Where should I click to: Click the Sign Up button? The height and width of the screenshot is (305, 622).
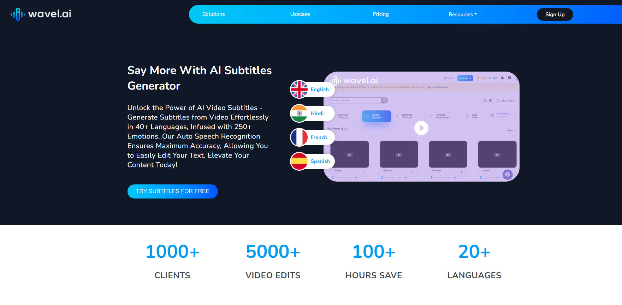pyautogui.click(x=555, y=14)
